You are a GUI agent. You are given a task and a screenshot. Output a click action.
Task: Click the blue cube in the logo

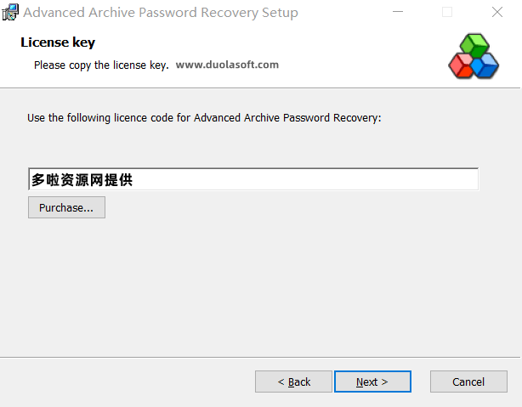pos(485,66)
